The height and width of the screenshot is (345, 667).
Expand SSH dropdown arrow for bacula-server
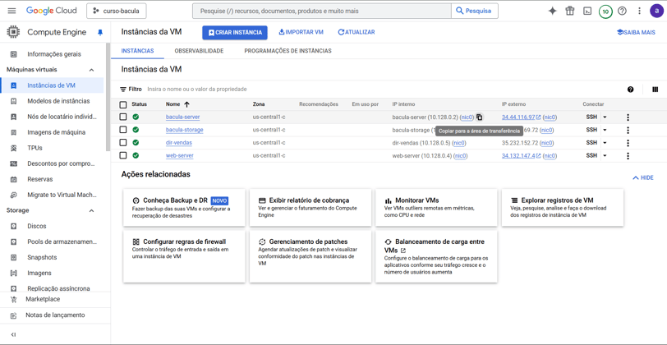click(x=605, y=117)
